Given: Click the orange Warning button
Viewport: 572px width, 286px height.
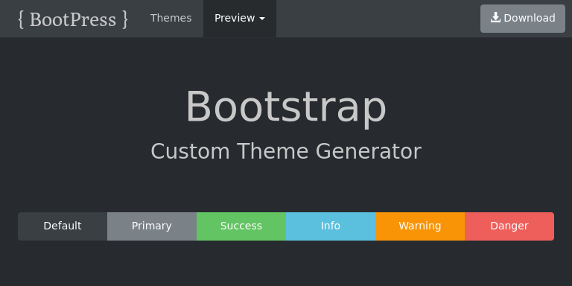Looking at the screenshot, I should (420, 226).
